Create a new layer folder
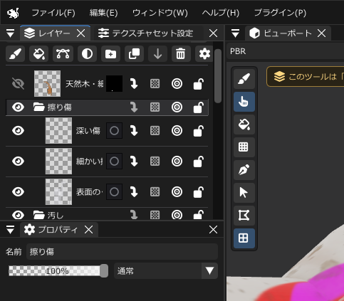 click(x=110, y=54)
